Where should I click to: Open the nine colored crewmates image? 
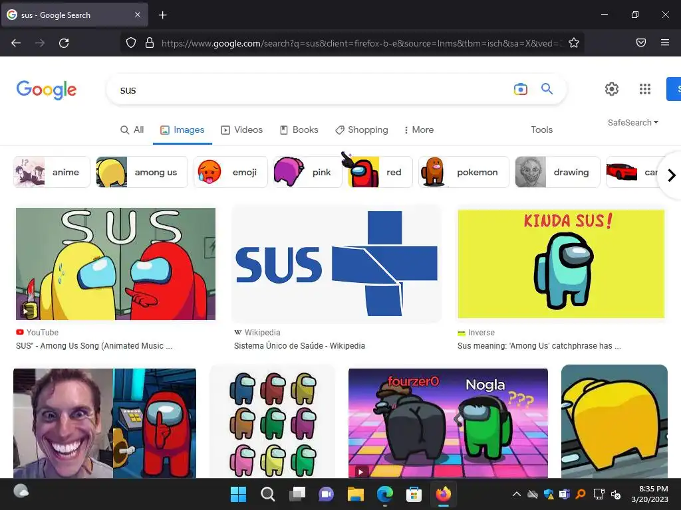(x=273, y=423)
